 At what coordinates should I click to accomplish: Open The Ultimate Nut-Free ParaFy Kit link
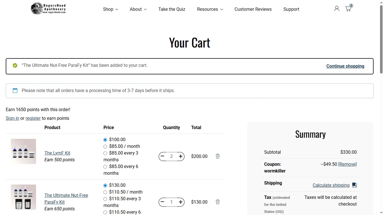66,198
